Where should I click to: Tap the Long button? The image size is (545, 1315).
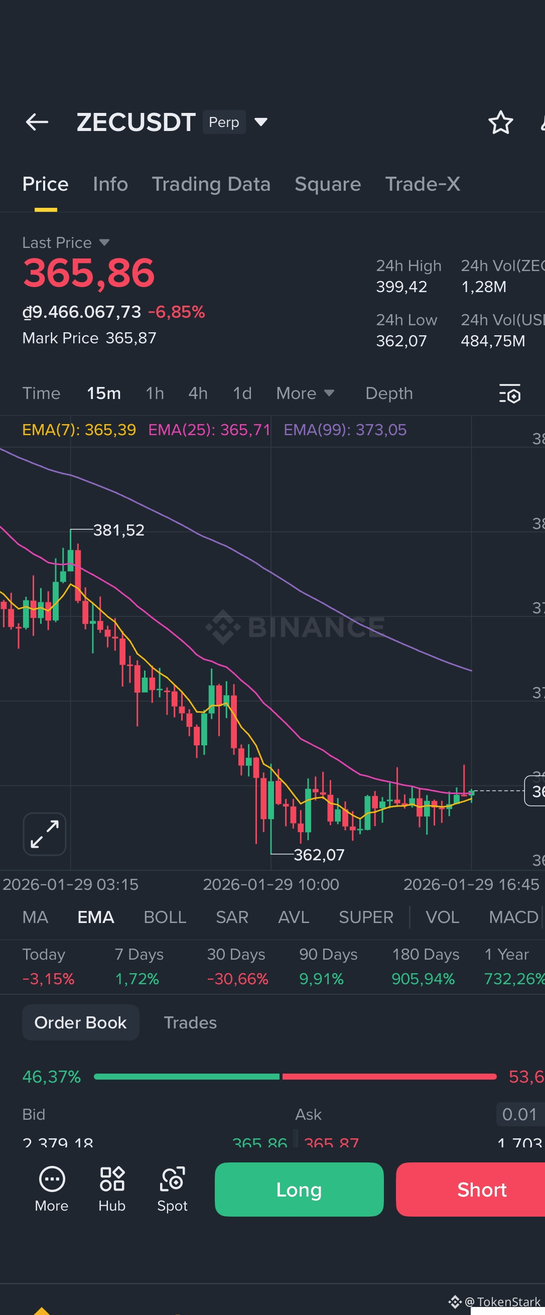pyautogui.click(x=299, y=1189)
